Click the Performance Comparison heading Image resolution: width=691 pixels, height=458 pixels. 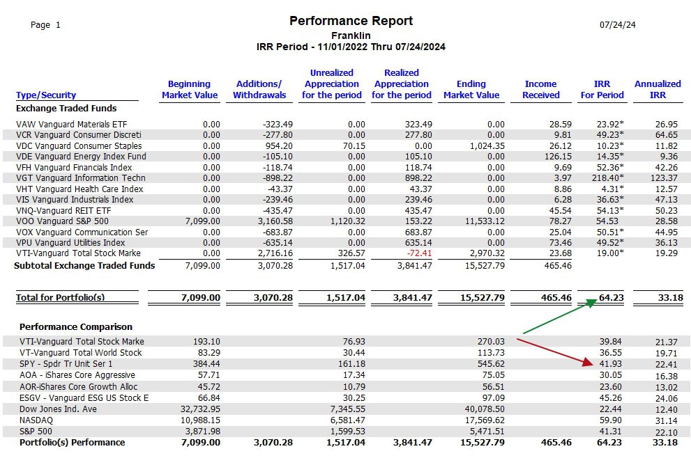[76, 327]
